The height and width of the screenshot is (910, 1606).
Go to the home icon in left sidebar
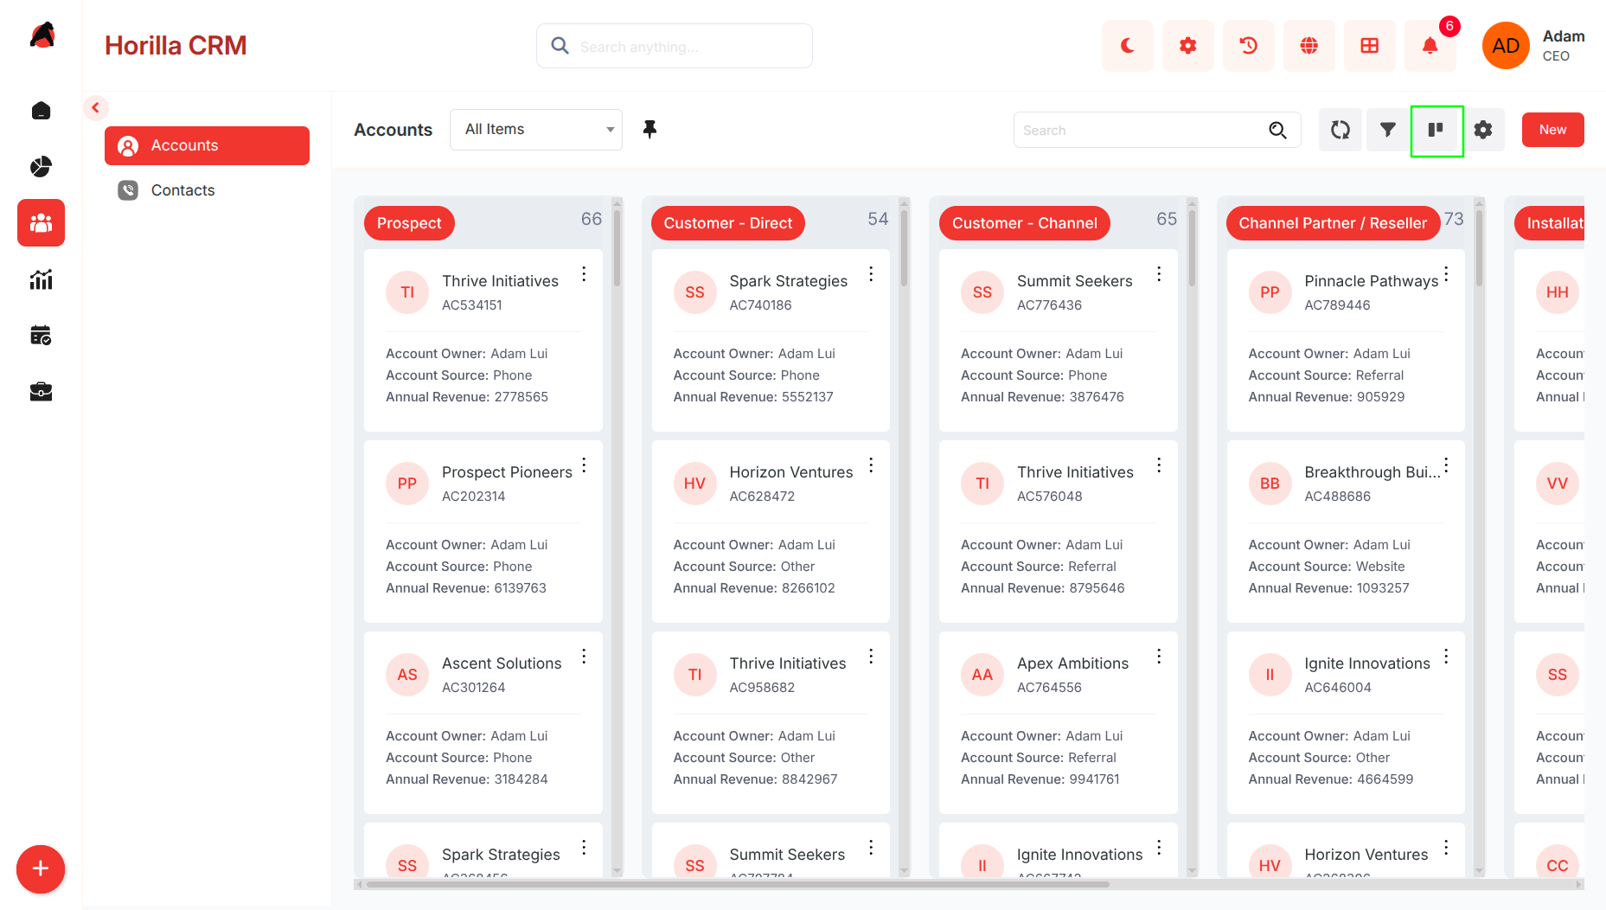(41, 111)
